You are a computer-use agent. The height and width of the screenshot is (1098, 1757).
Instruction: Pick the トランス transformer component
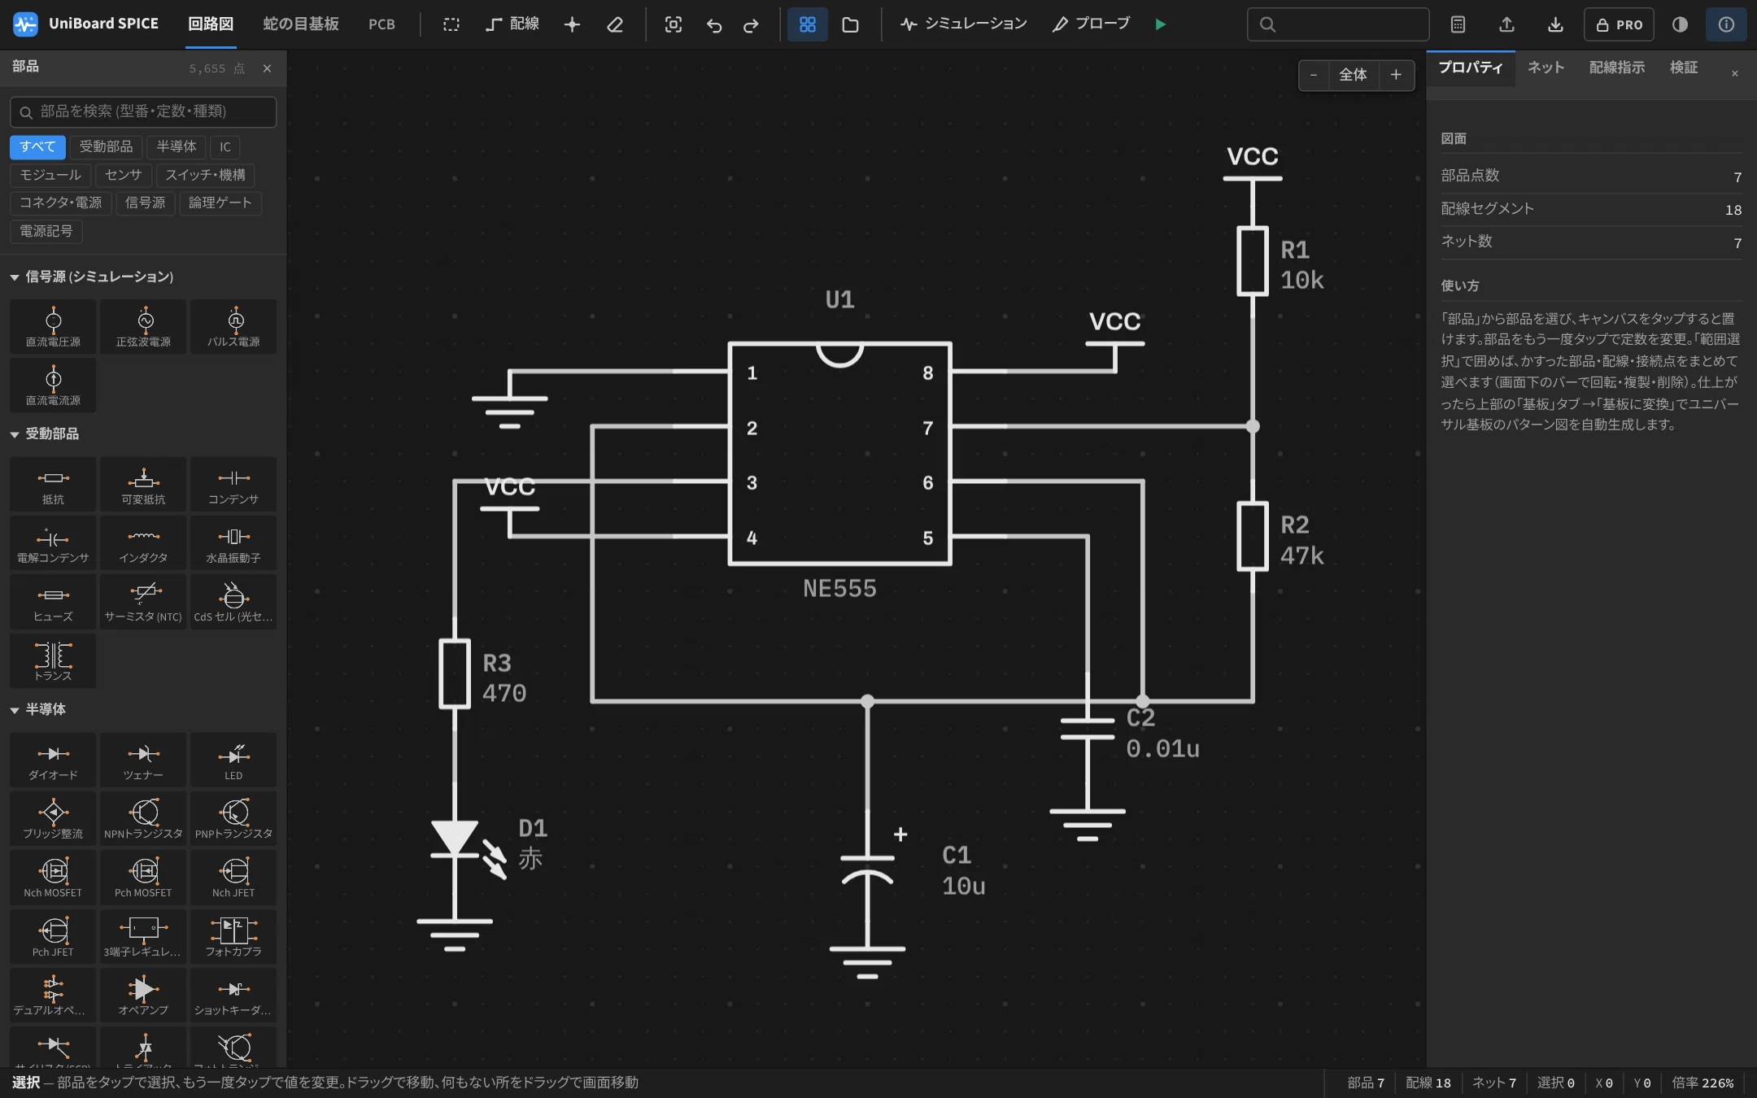point(53,661)
